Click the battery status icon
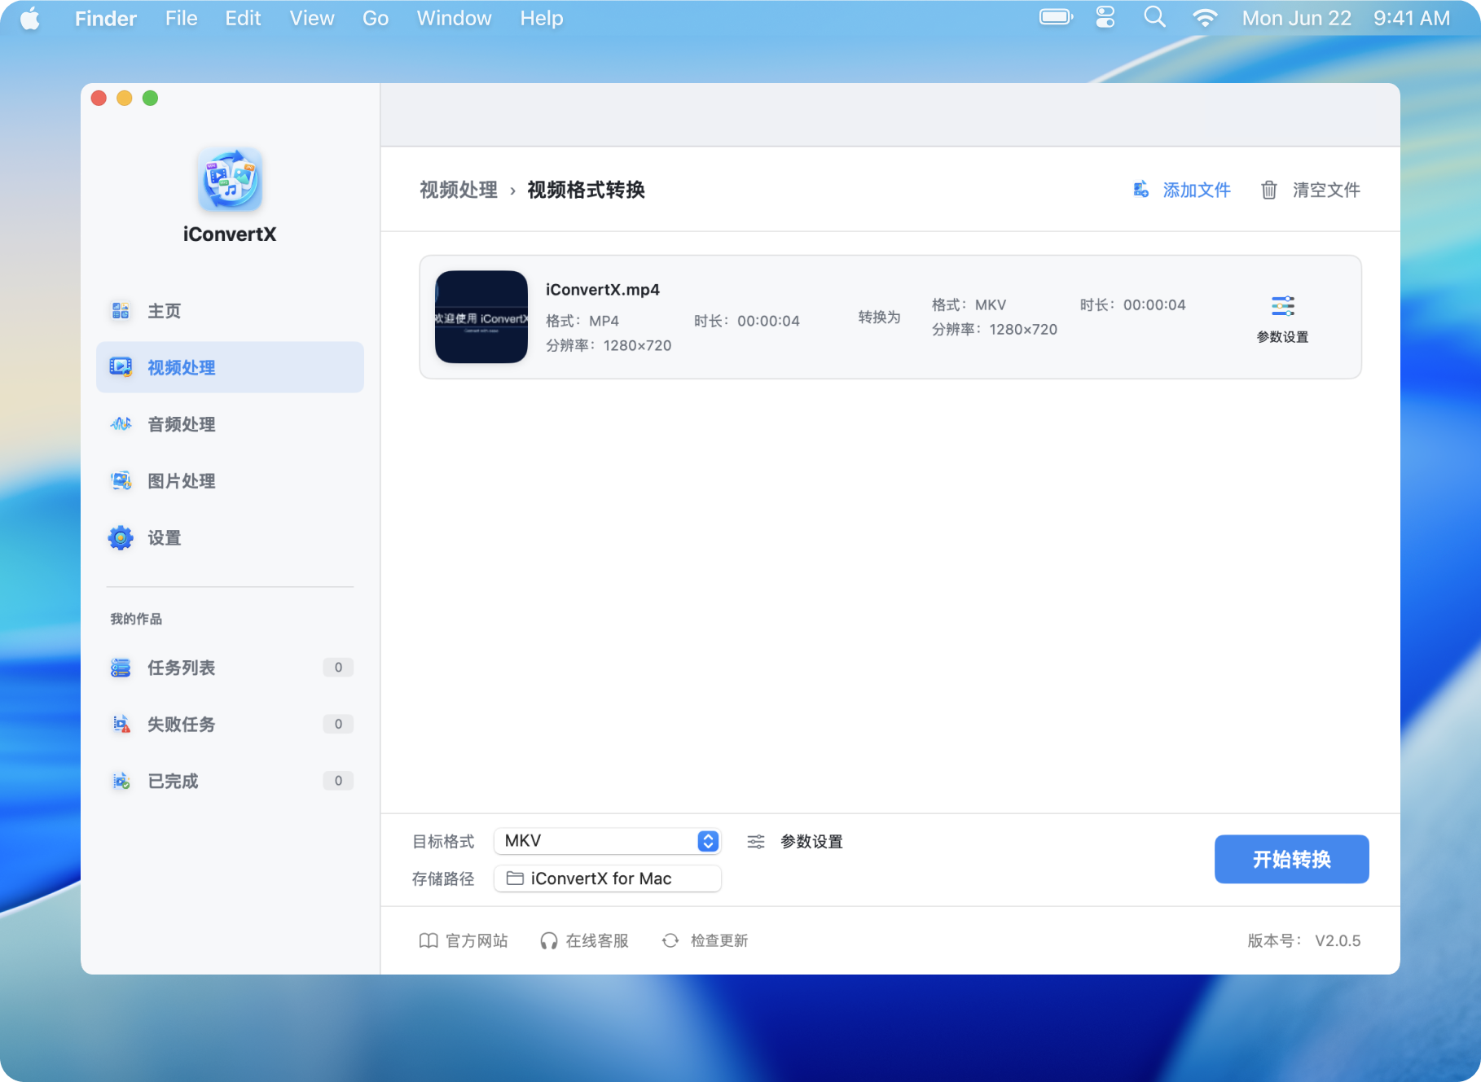 [1057, 17]
